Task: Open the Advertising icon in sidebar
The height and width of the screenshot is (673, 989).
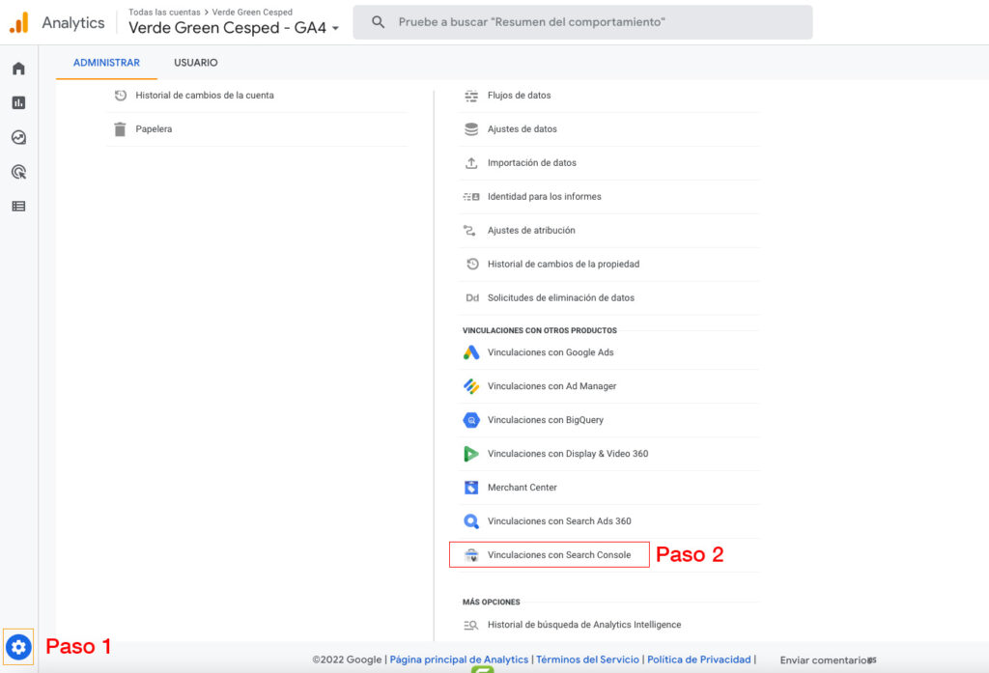Action: click(18, 172)
